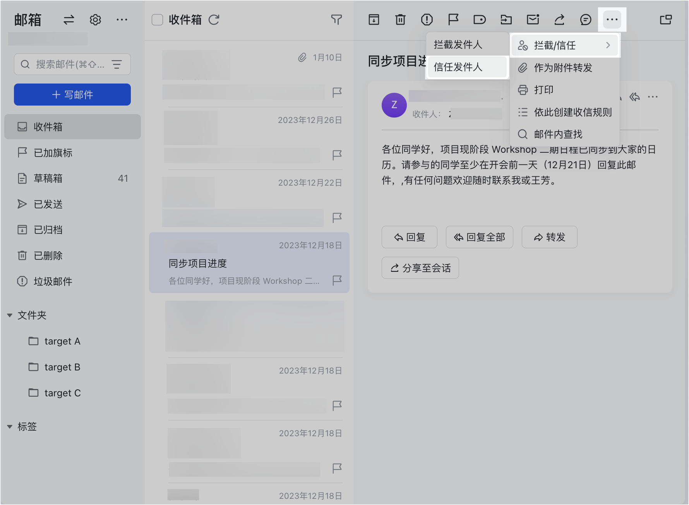Image resolution: width=689 pixels, height=505 pixels.
Task: Click the archive icon in the toolbar
Action: (374, 19)
